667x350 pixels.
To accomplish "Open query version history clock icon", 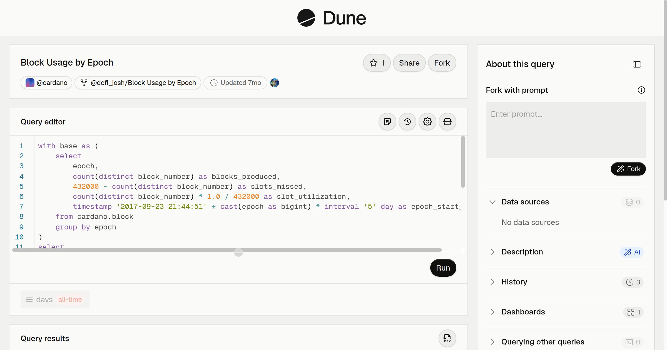I will pos(407,122).
